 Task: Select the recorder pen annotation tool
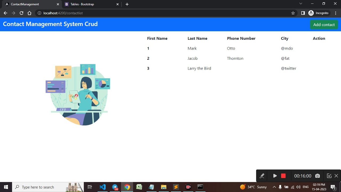[262, 176]
